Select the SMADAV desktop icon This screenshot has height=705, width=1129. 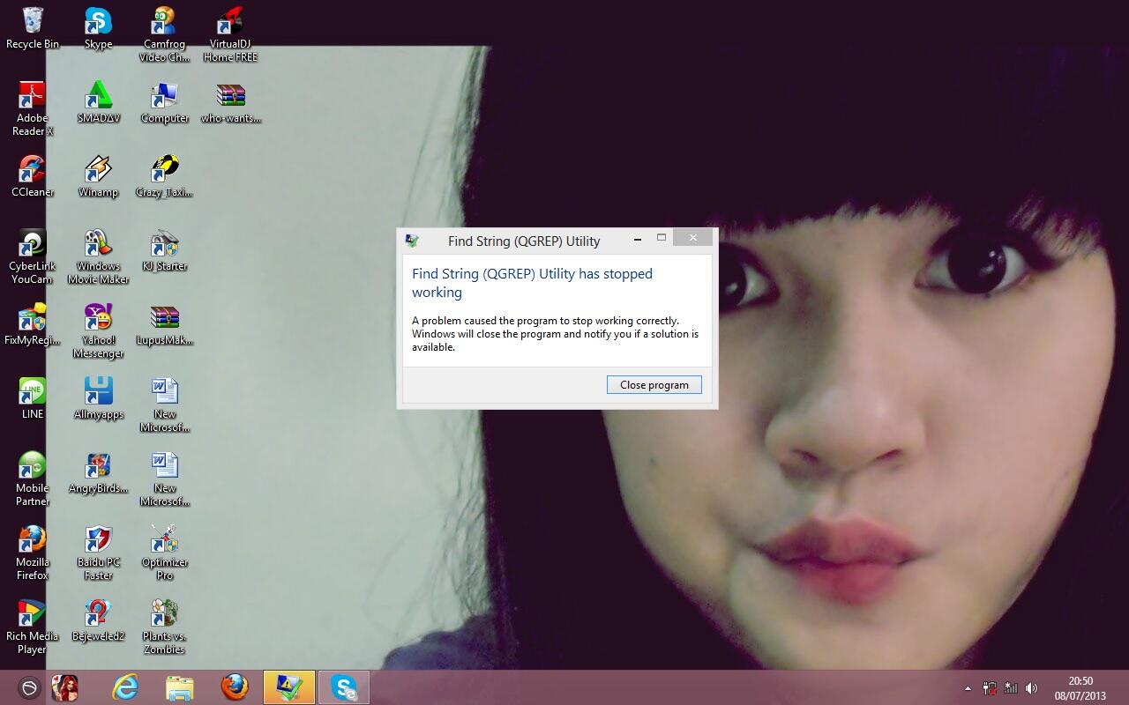point(98,101)
